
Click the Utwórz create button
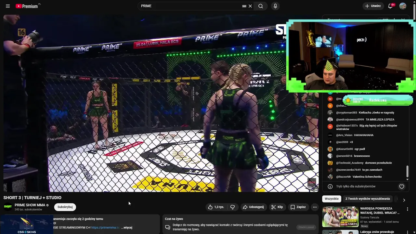coord(373,6)
